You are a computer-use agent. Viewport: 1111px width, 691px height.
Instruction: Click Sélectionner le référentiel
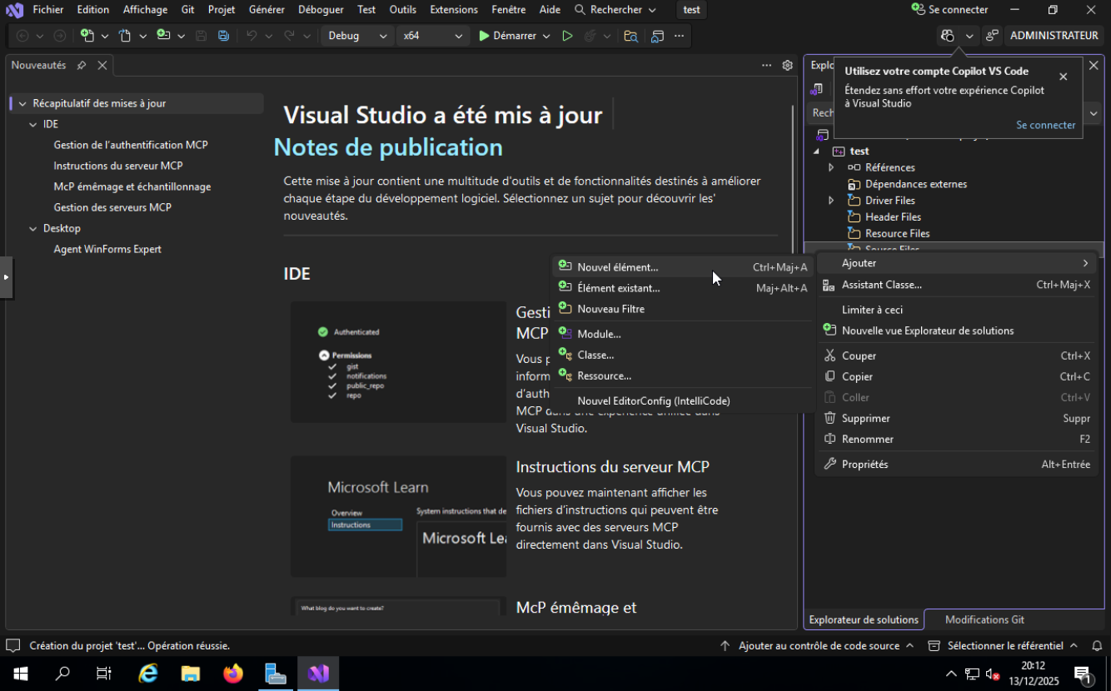click(1004, 645)
